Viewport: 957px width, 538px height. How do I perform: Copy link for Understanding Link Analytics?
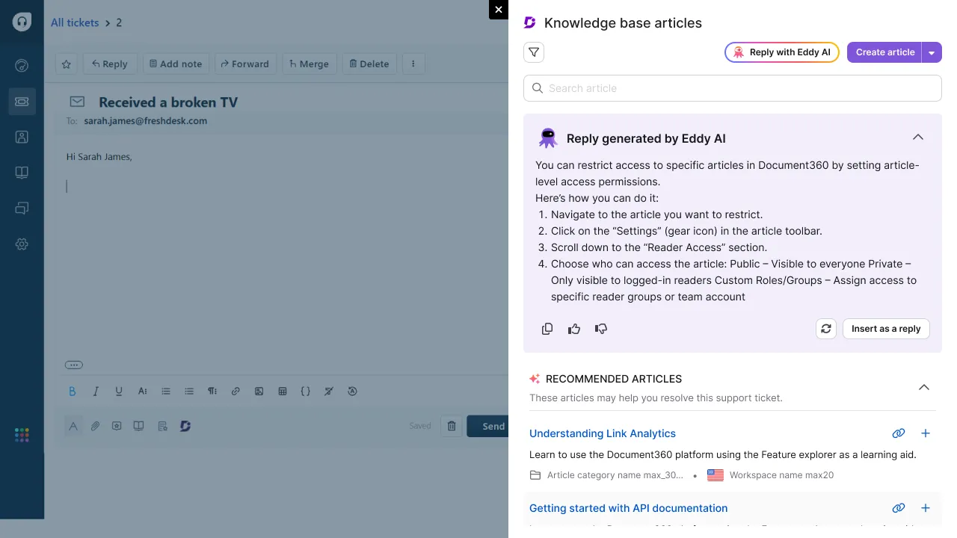[899, 433]
